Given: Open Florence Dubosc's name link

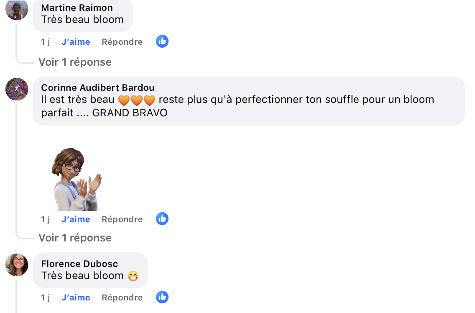Looking at the screenshot, I should 79,264.
